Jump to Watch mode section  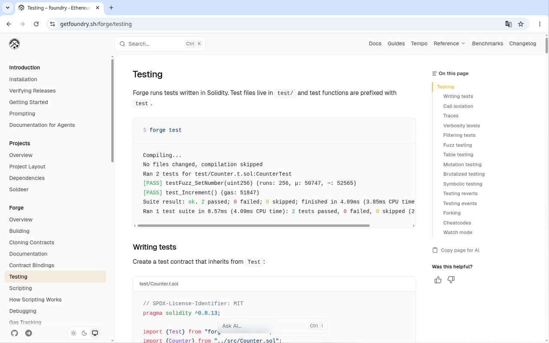point(458,232)
